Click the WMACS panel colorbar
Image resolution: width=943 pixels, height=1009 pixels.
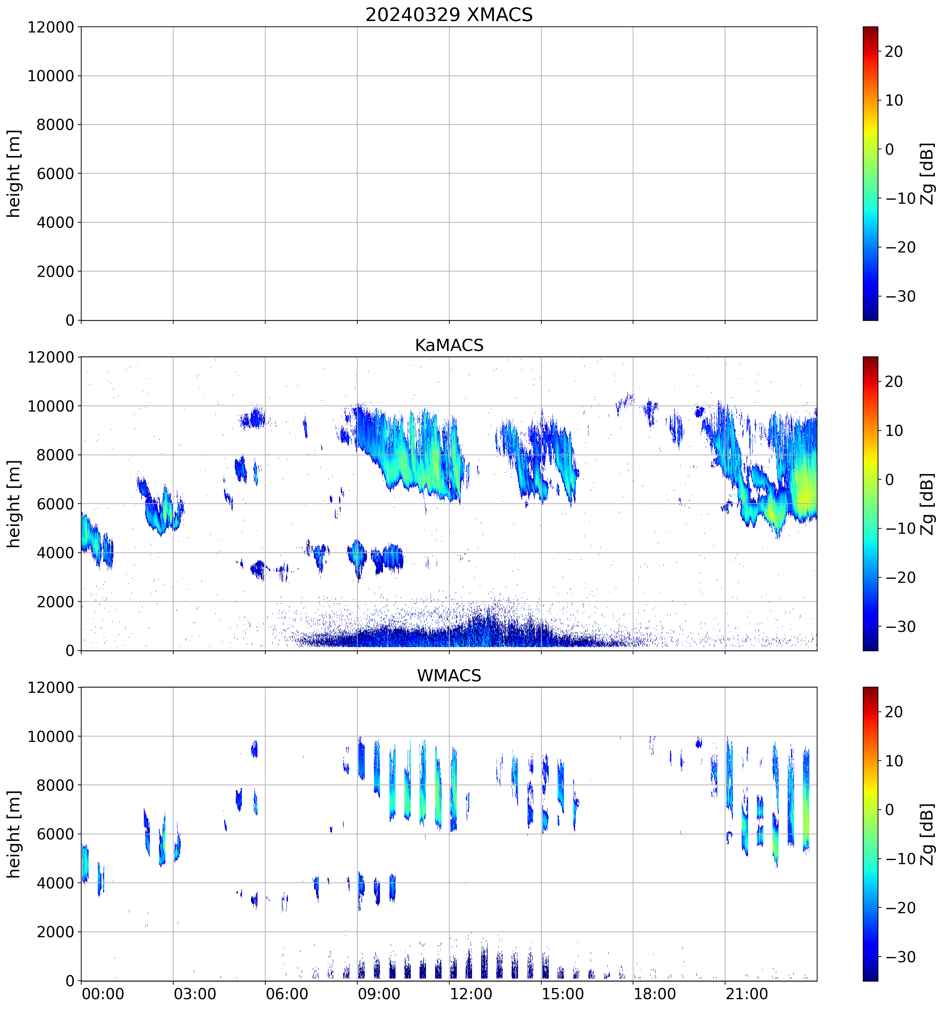(870, 834)
